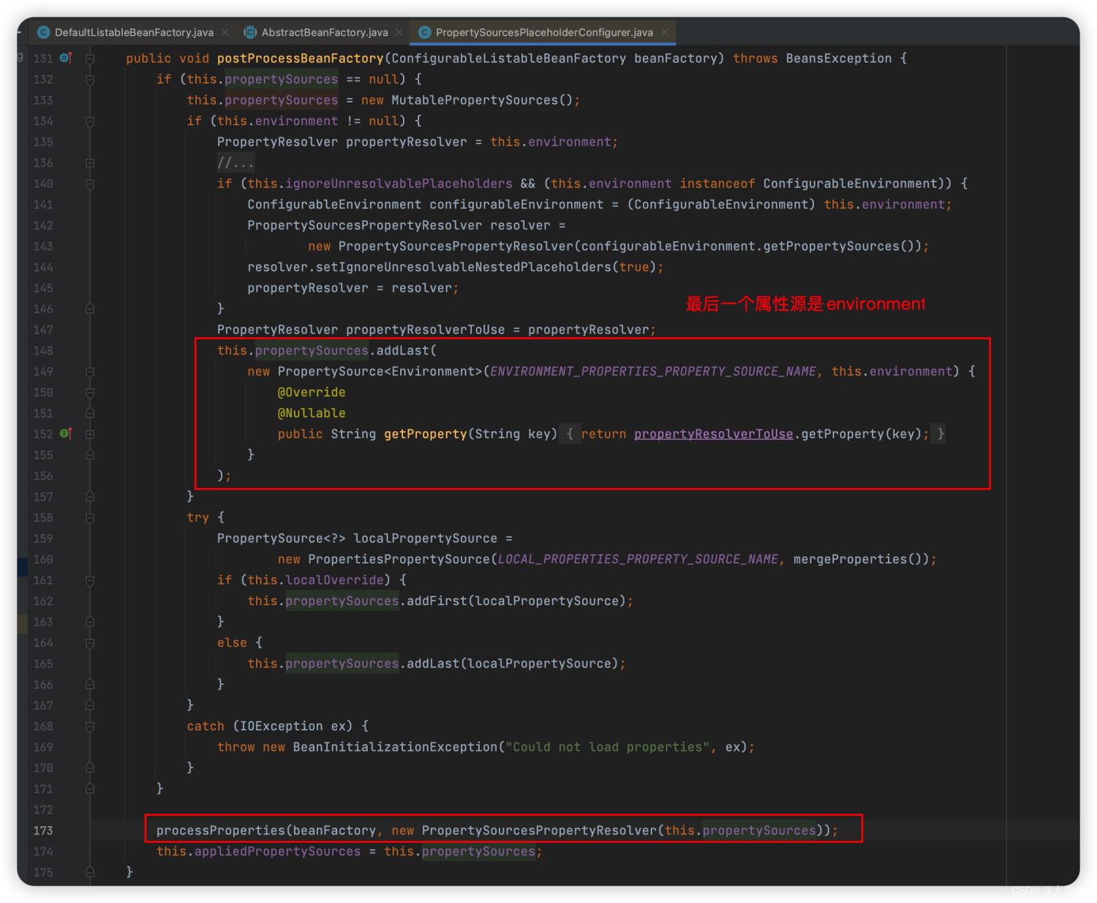Viewport: 1097px width, 903px height.
Task: Click the fold end marker at line 163
Action: point(90,622)
